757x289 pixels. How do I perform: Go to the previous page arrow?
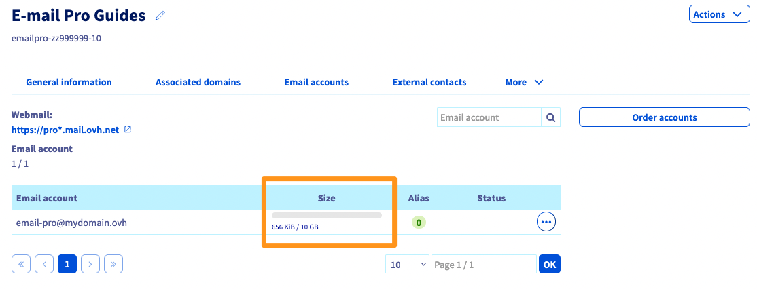click(44, 264)
